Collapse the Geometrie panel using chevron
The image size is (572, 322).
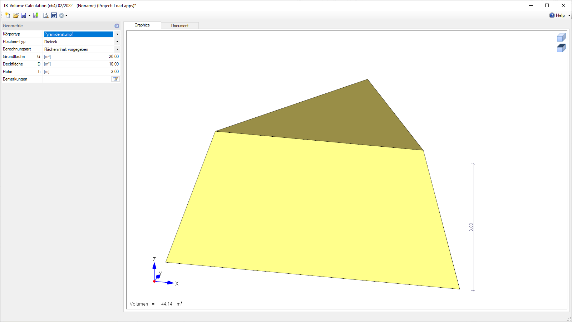point(117,26)
